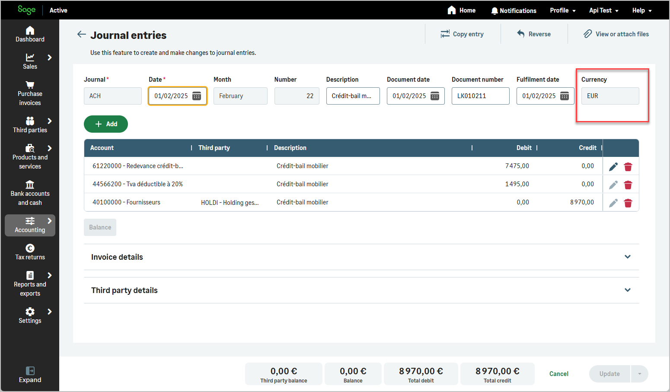Expand the sidebar with Expand icon
Image resolution: width=670 pixels, height=392 pixels.
click(30, 375)
